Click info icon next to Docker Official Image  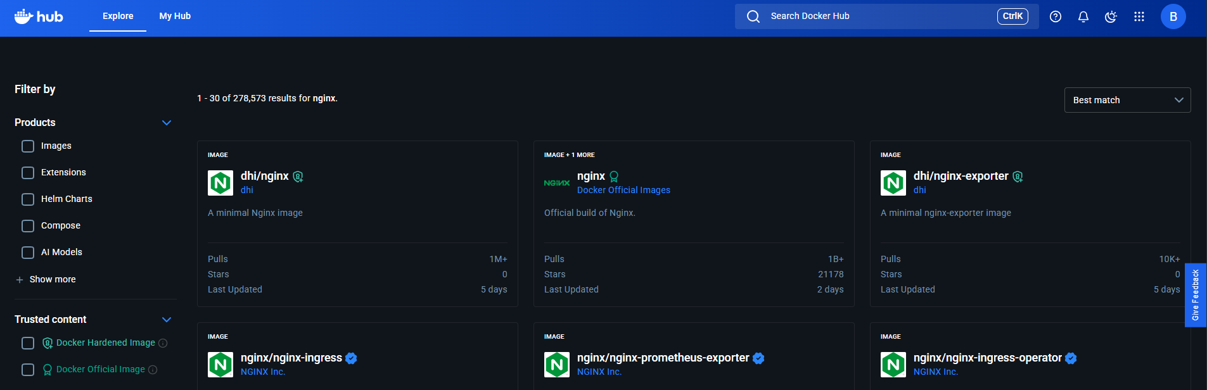[153, 370]
